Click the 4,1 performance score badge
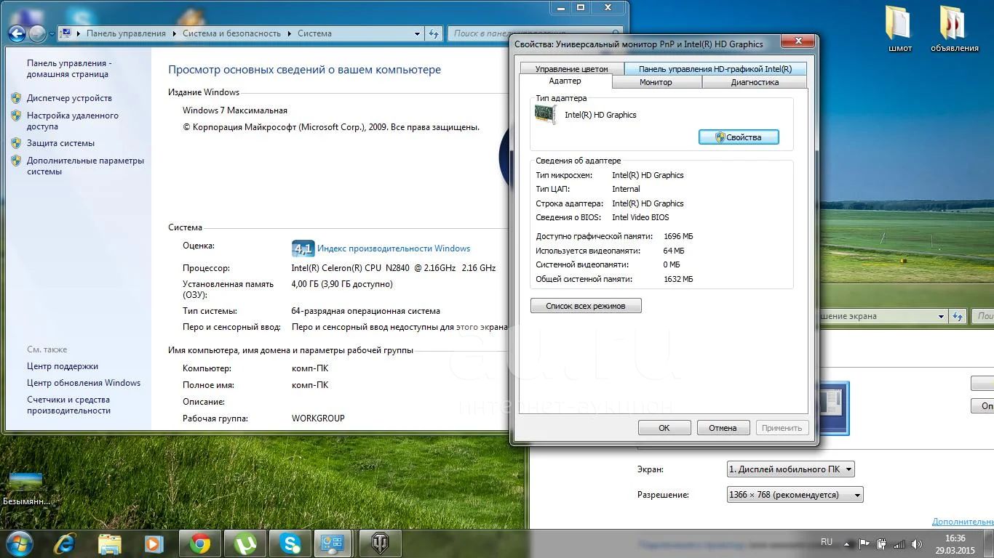 point(303,248)
